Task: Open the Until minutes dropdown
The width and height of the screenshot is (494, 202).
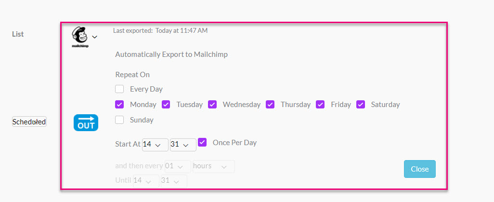Action: (174, 181)
